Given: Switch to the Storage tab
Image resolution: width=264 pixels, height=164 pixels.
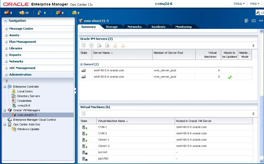Looking at the screenshot, I should (111, 27).
